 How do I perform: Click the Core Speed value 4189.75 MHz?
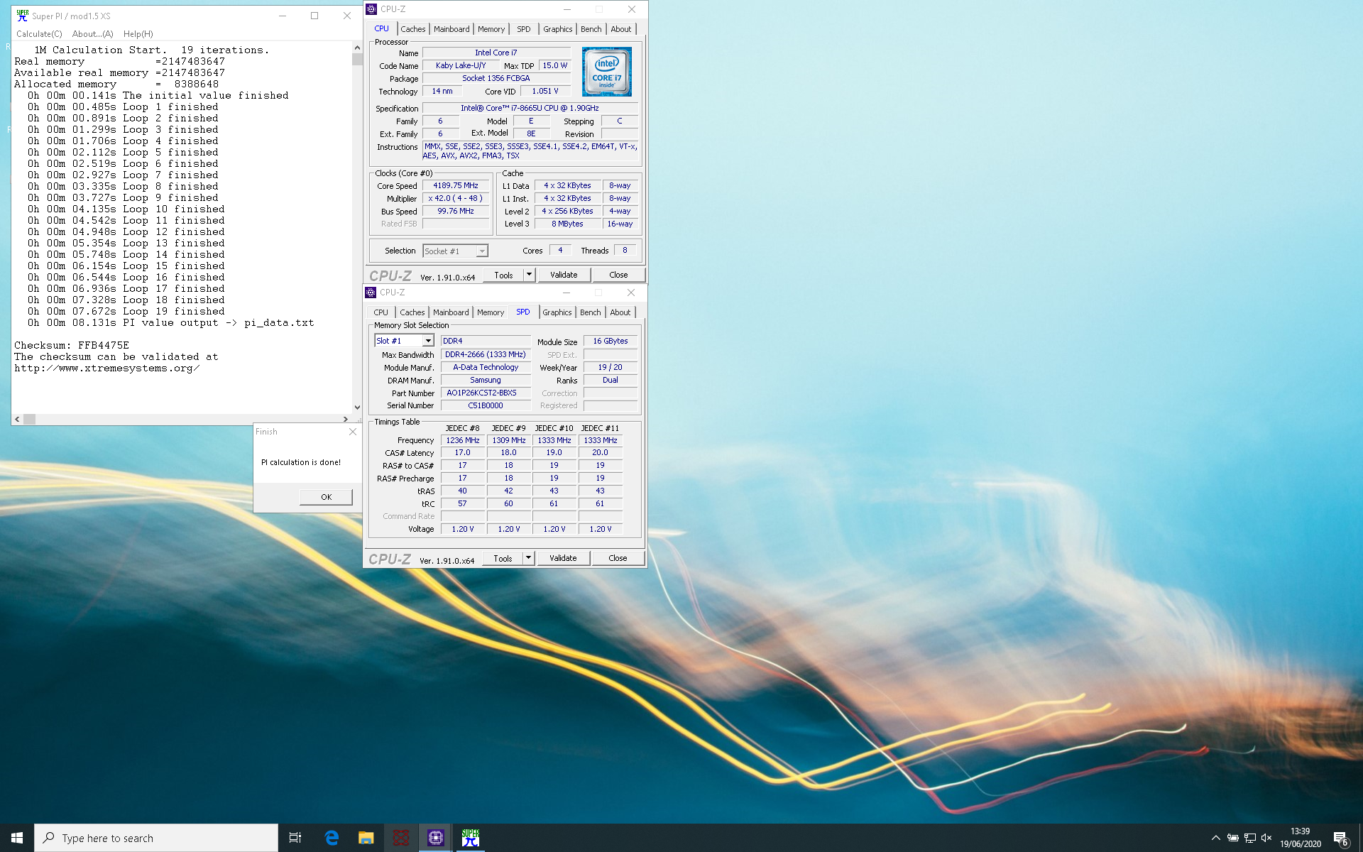tap(456, 186)
